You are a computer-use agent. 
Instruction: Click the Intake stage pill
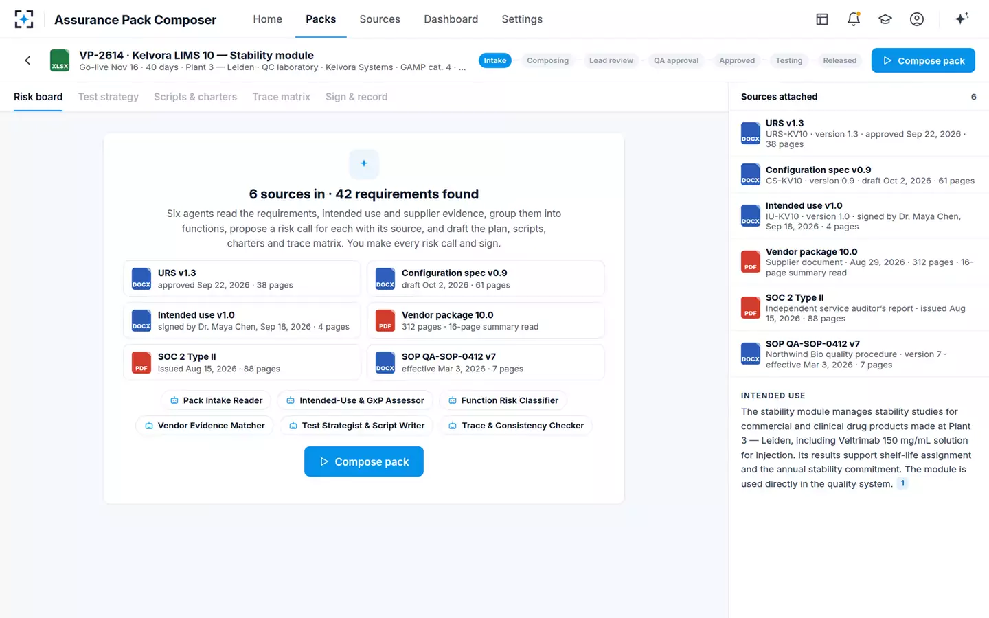click(x=495, y=60)
